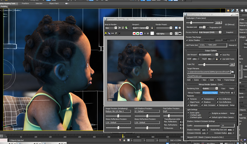Viewport: 247px width, 144px height.
Task: Print the rendered image
Action: coord(116,34)
